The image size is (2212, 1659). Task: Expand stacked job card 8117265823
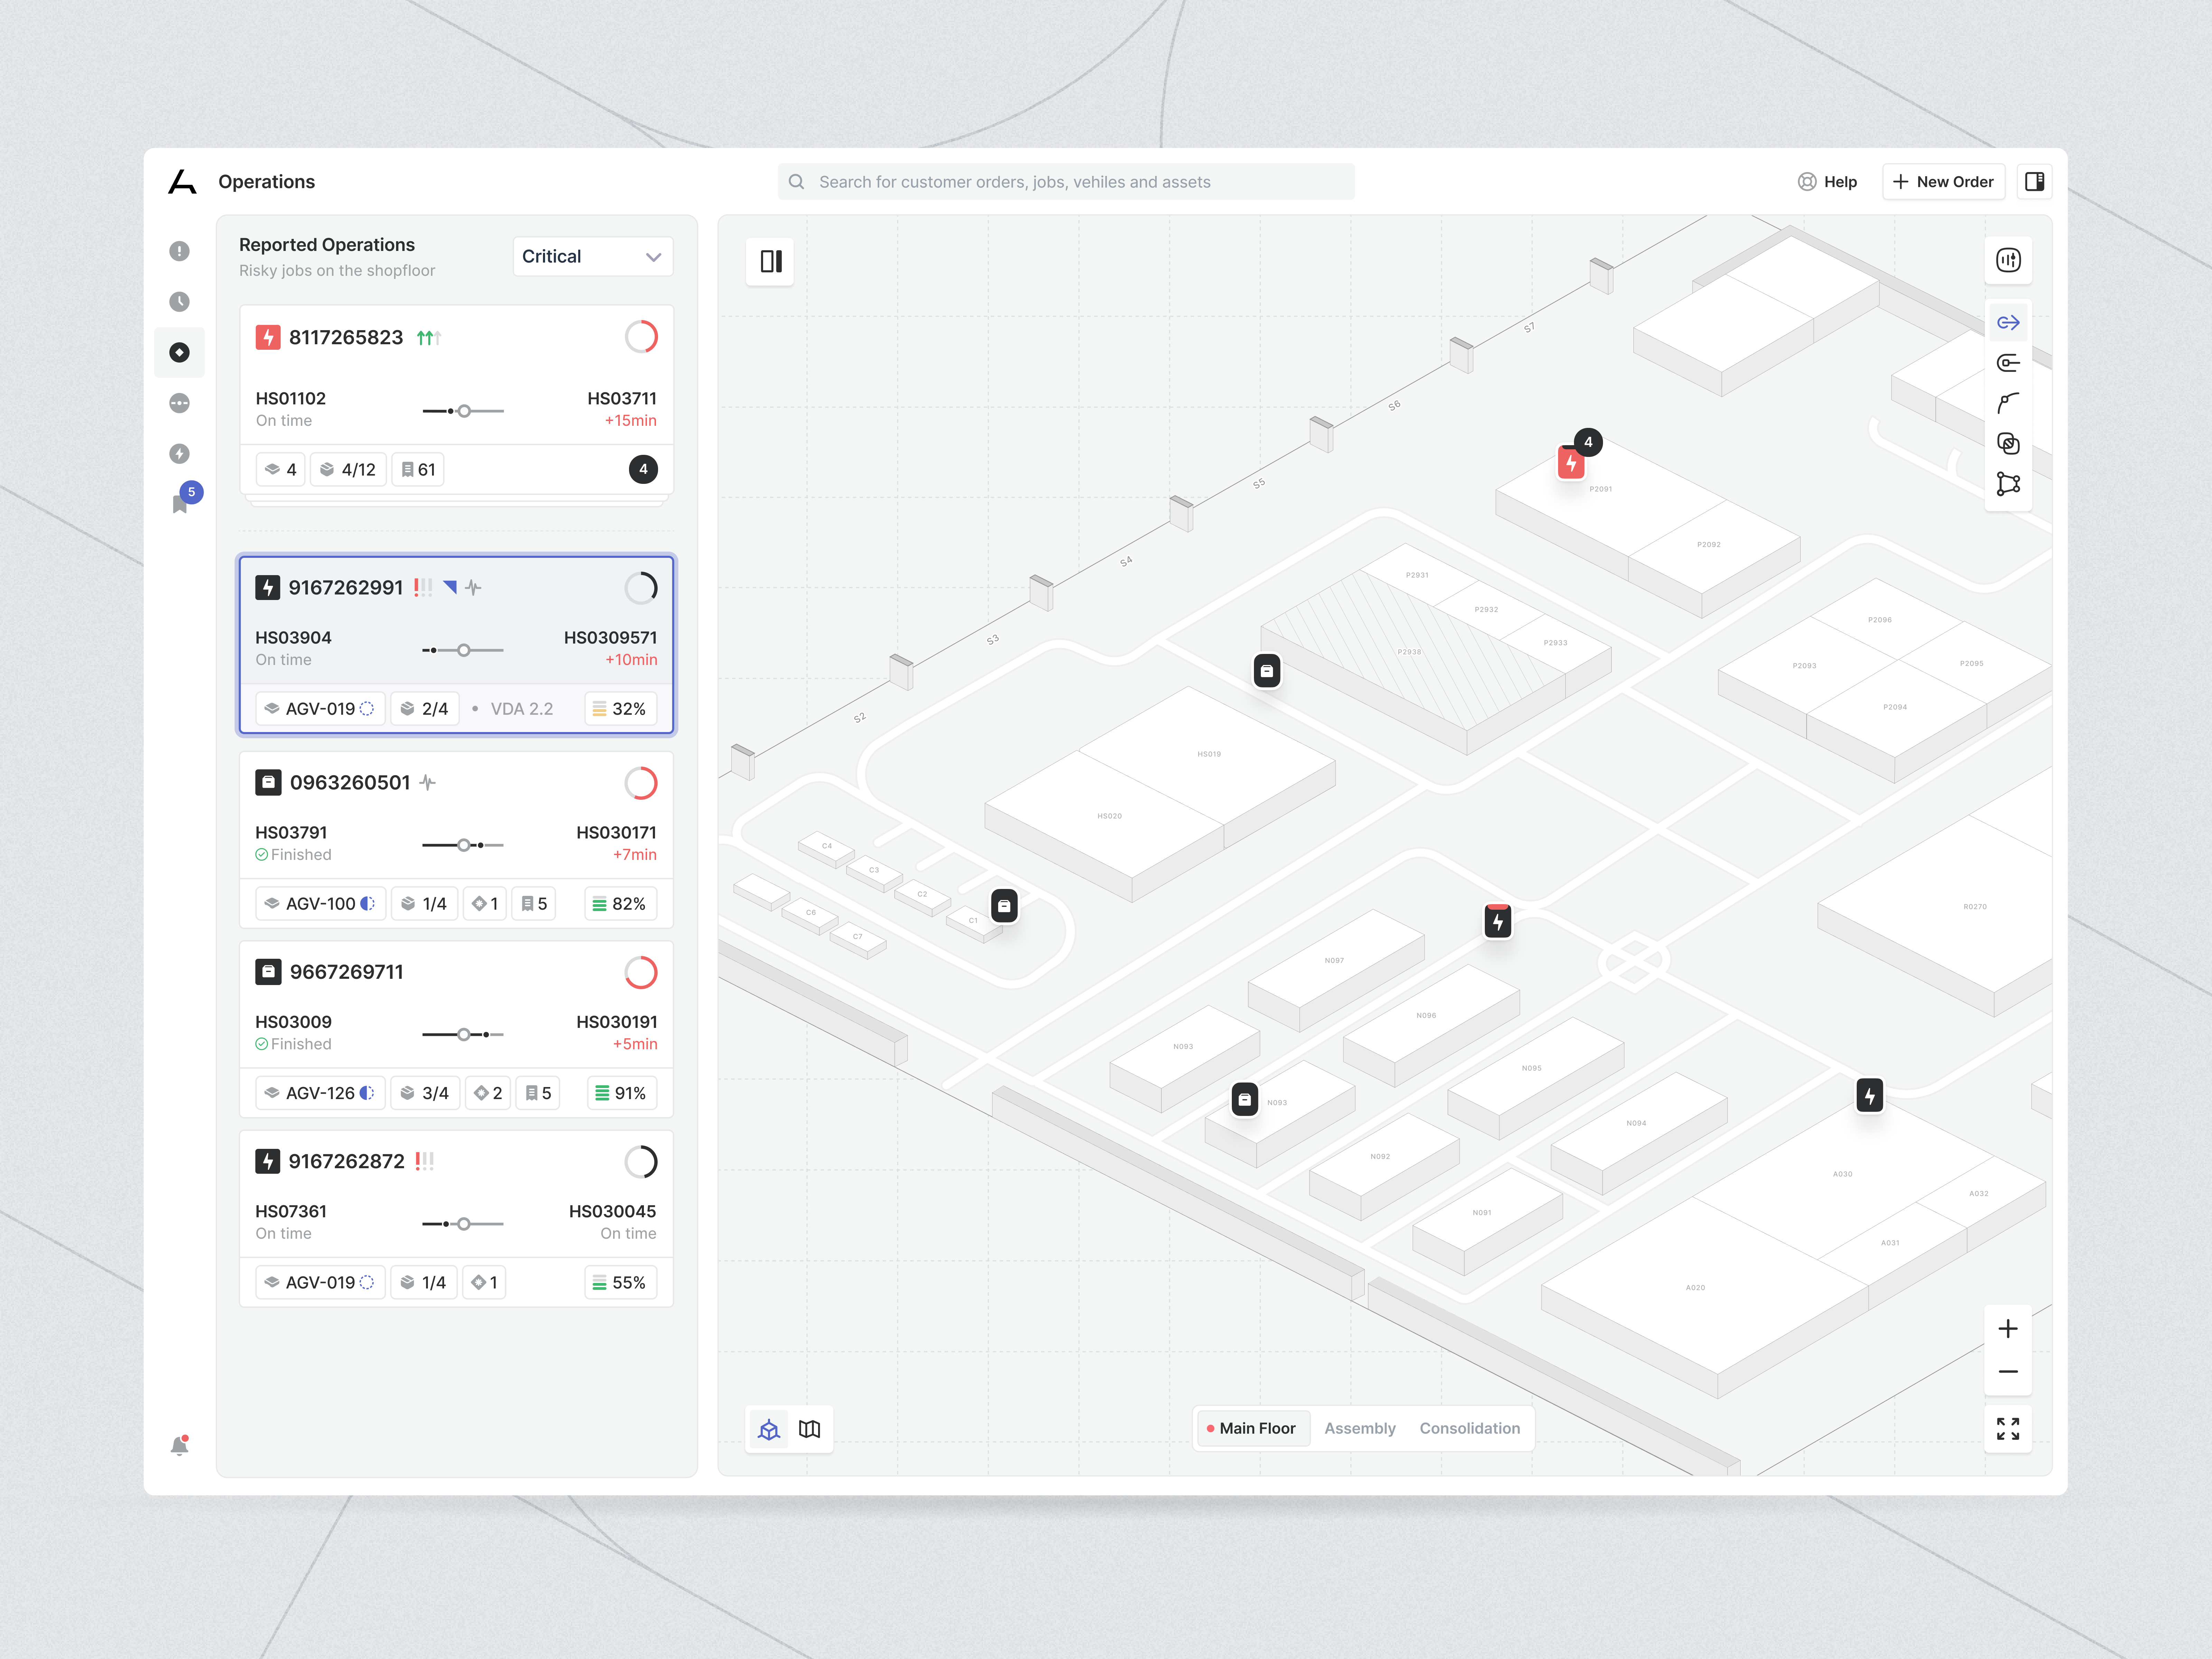(642, 469)
